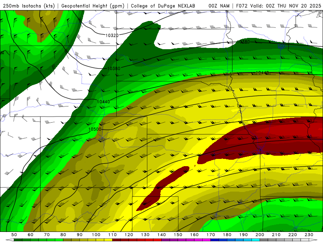323x242 pixels.
Task: Click the 10320 height contour label
Action: (x=112, y=35)
